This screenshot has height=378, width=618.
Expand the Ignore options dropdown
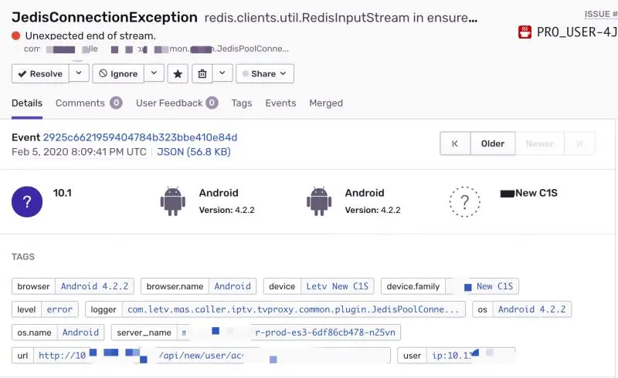pyautogui.click(x=154, y=73)
